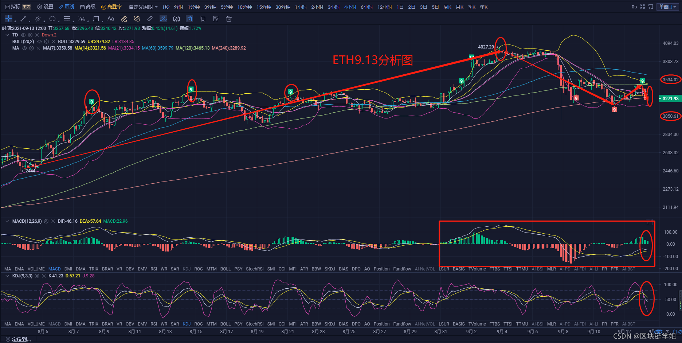The width and height of the screenshot is (682, 343).
Task: Remove the MA indicator with X
Action: tap(38, 48)
